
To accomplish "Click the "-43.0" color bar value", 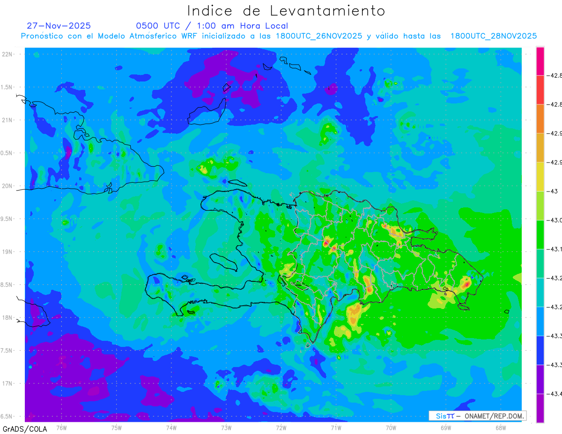I will (x=555, y=220).
